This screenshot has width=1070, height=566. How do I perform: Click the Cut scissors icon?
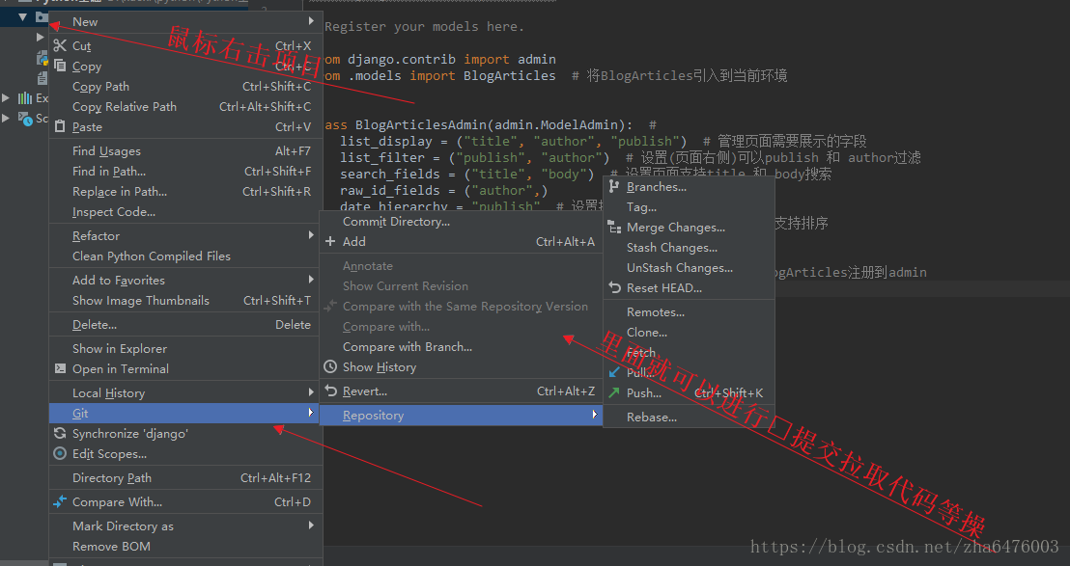pyautogui.click(x=60, y=45)
